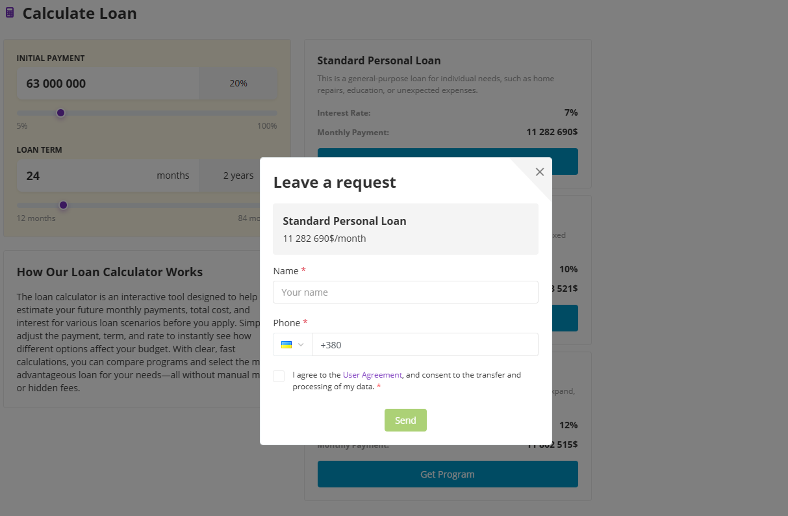This screenshot has width=788, height=516.
Task: Click the Ukraine flag icon in phone field
Action: point(286,344)
